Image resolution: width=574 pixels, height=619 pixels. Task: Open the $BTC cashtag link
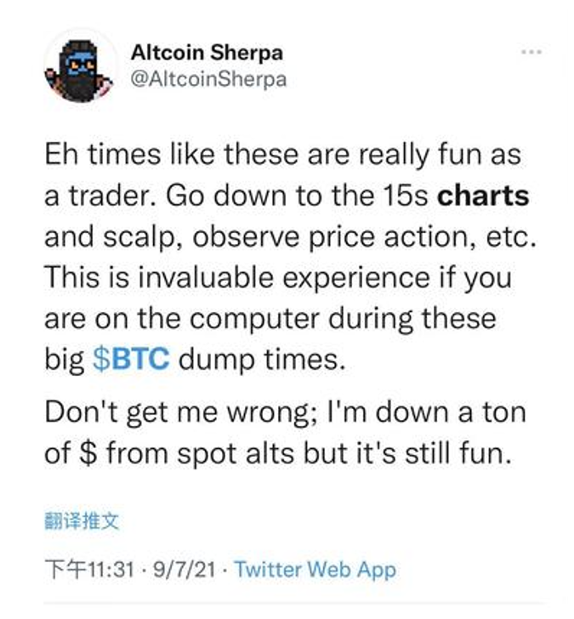point(131,359)
